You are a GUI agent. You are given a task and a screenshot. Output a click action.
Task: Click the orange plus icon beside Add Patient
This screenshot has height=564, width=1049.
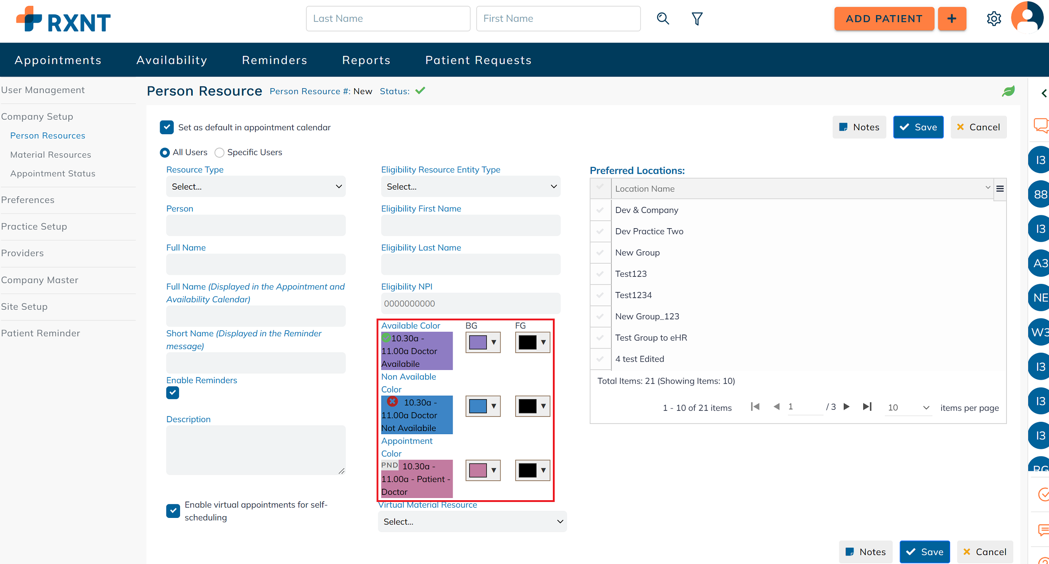[x=952, y=19]
